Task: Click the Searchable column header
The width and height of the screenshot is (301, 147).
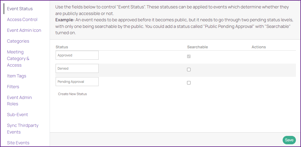Action: point(198,47)
